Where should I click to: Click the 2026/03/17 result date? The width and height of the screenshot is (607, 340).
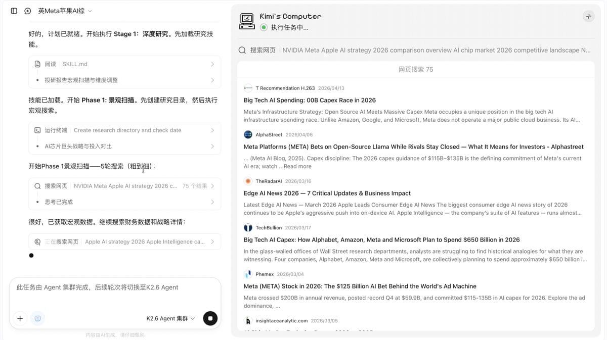297,227
